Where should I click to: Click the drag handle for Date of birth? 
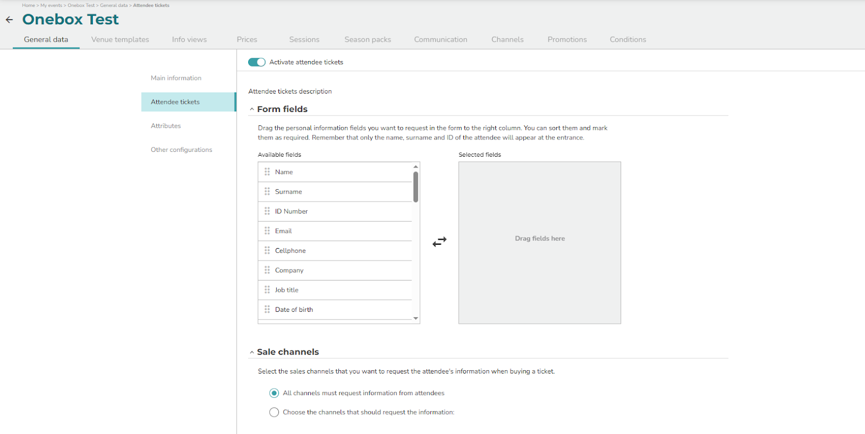tap(267, 309)
